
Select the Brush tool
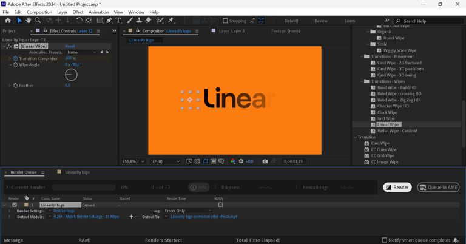pyautogui.click(x=130, y=21)
